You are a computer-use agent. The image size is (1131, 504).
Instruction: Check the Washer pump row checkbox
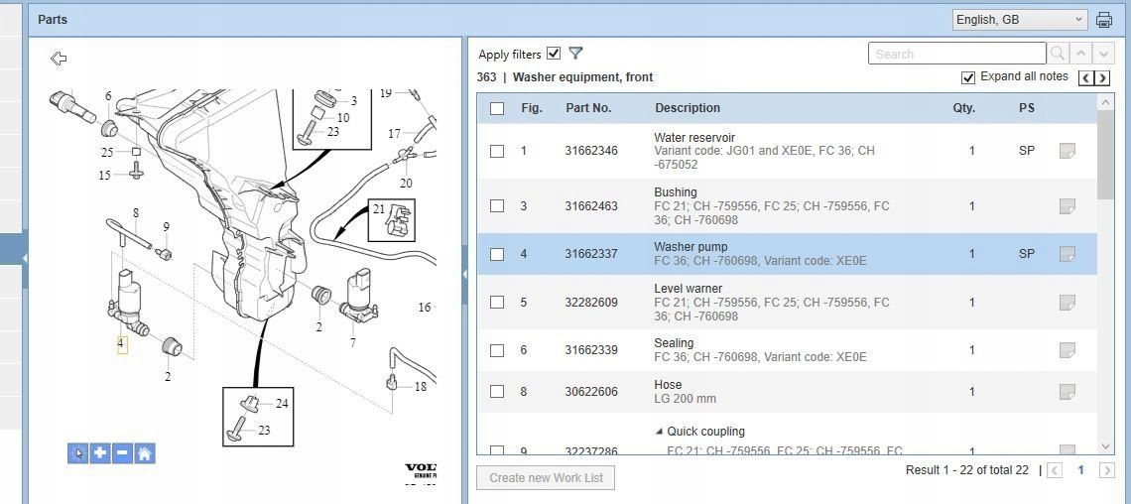[x=497, y=254]
